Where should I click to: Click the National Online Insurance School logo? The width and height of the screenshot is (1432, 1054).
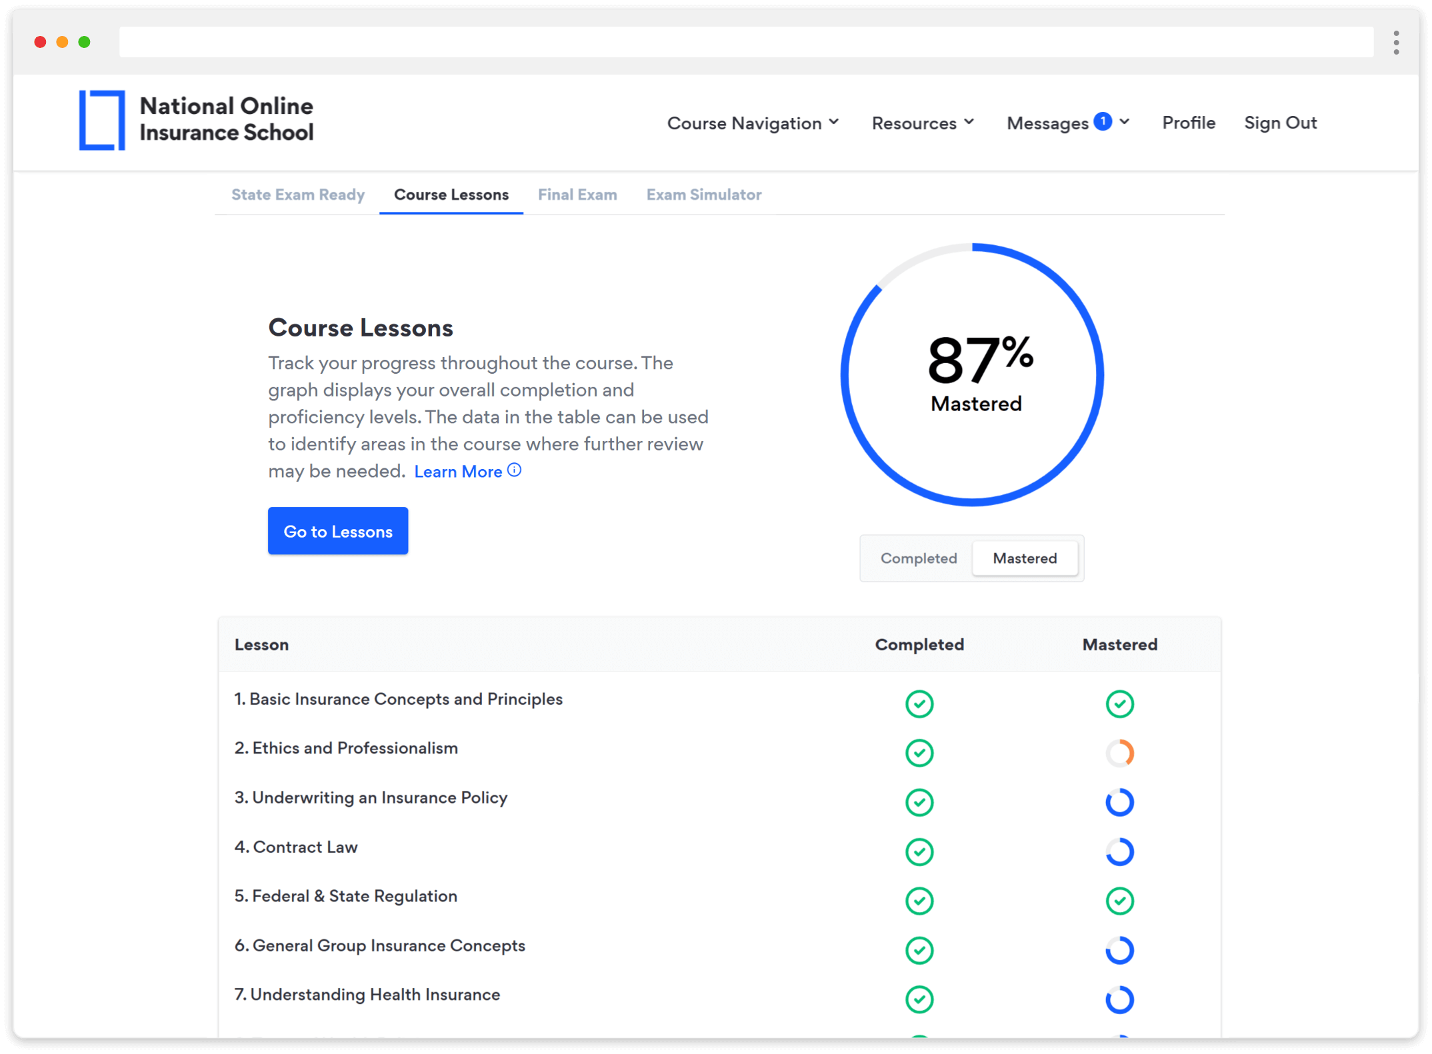(x=196, y=120)
